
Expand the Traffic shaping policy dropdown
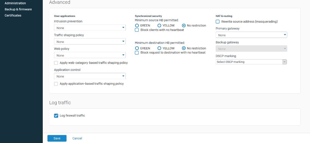[x=90, y=42]
